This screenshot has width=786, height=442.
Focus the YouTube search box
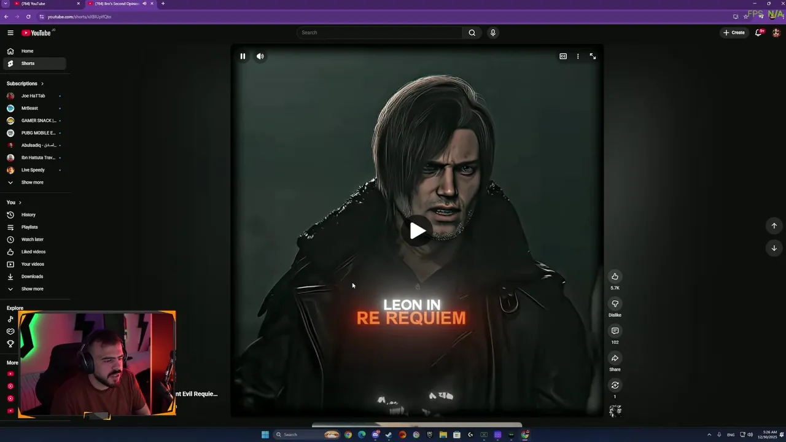click(379, 33)
